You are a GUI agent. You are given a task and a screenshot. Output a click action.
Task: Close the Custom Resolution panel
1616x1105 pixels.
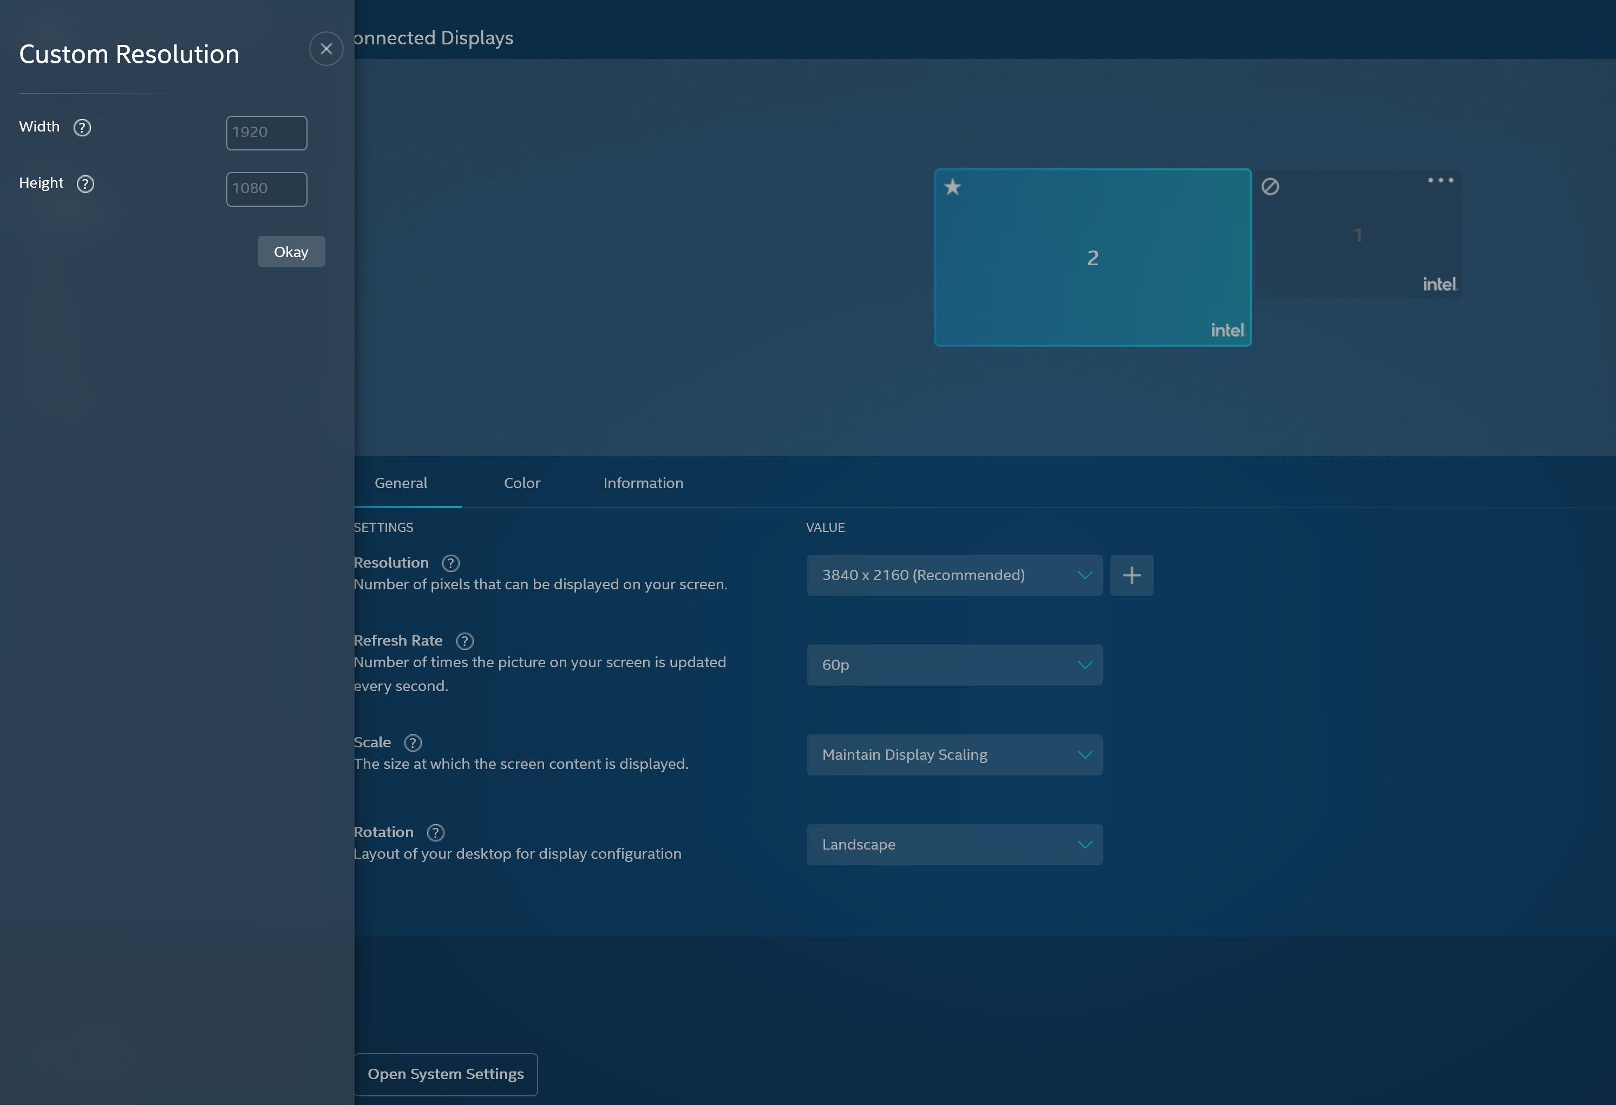(x=326, y=49)
